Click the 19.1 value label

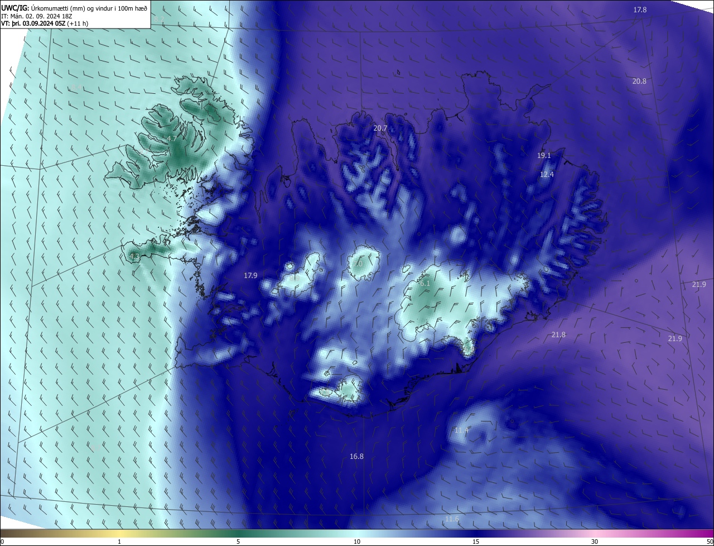pos(544,156)
